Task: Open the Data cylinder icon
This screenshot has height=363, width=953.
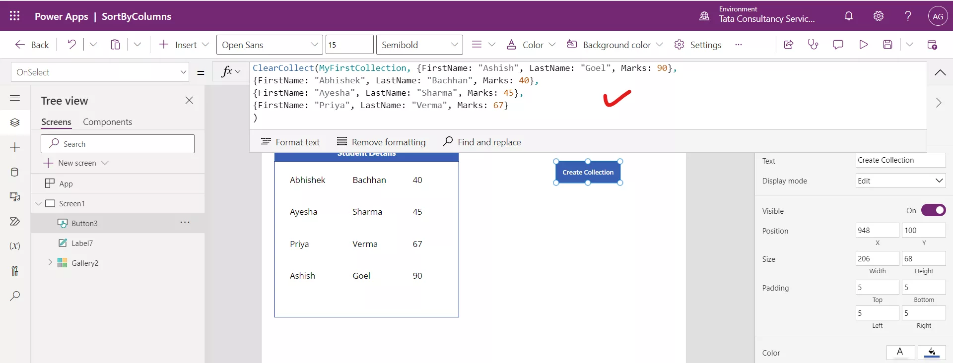Action: tap(15, 172)
